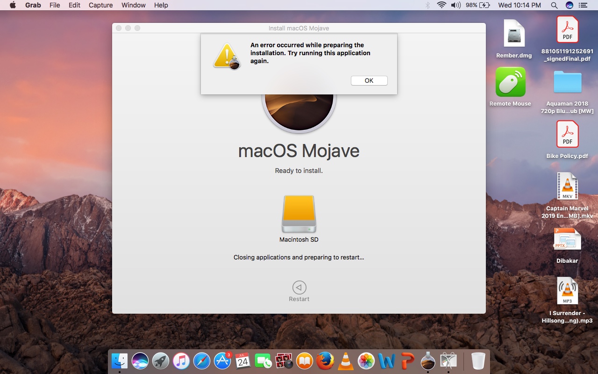
Task: Click the Restart button in the installer
Action: pyautogui.click(x=299, y=288)
